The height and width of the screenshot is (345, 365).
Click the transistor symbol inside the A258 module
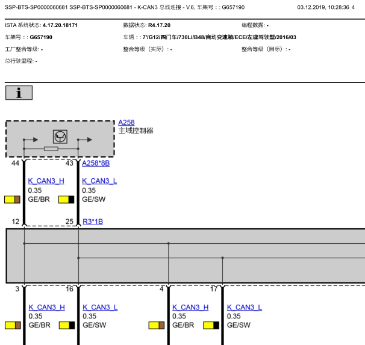click(x=60, y=137)
